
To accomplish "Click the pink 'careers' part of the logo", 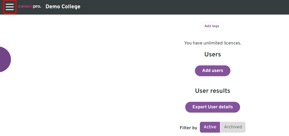I will click(x=26, y=7).
